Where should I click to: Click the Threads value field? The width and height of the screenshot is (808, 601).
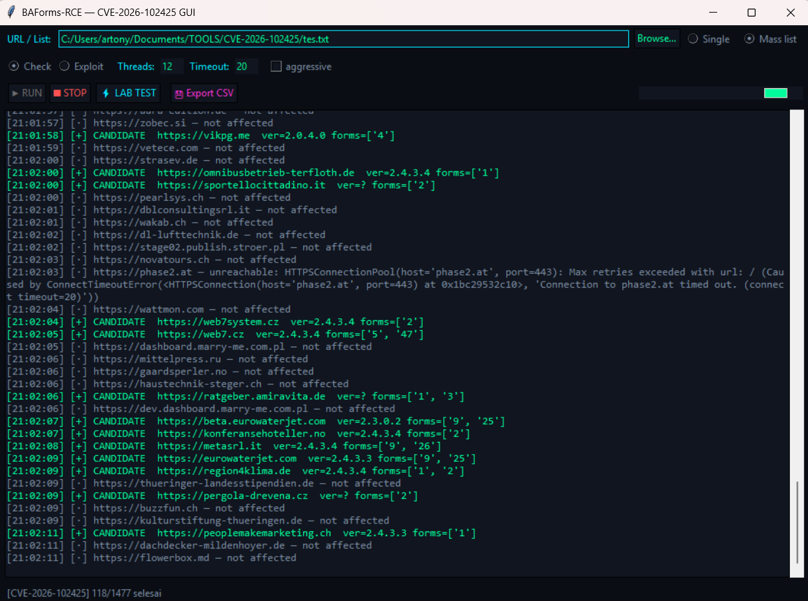pos(171,66)
